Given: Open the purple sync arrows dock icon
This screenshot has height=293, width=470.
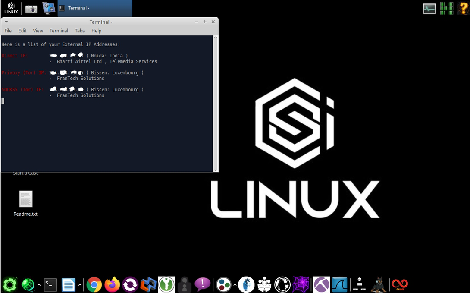Looking at the screenshot, I should click(x=130, y=285).
